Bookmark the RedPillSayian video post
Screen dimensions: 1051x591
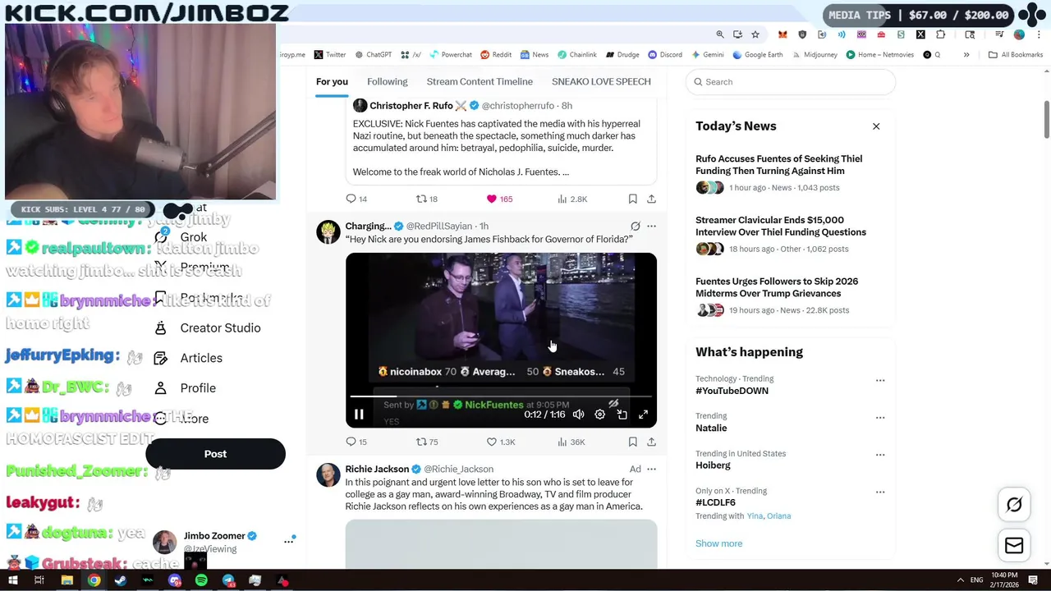click(x=632, y=442)
